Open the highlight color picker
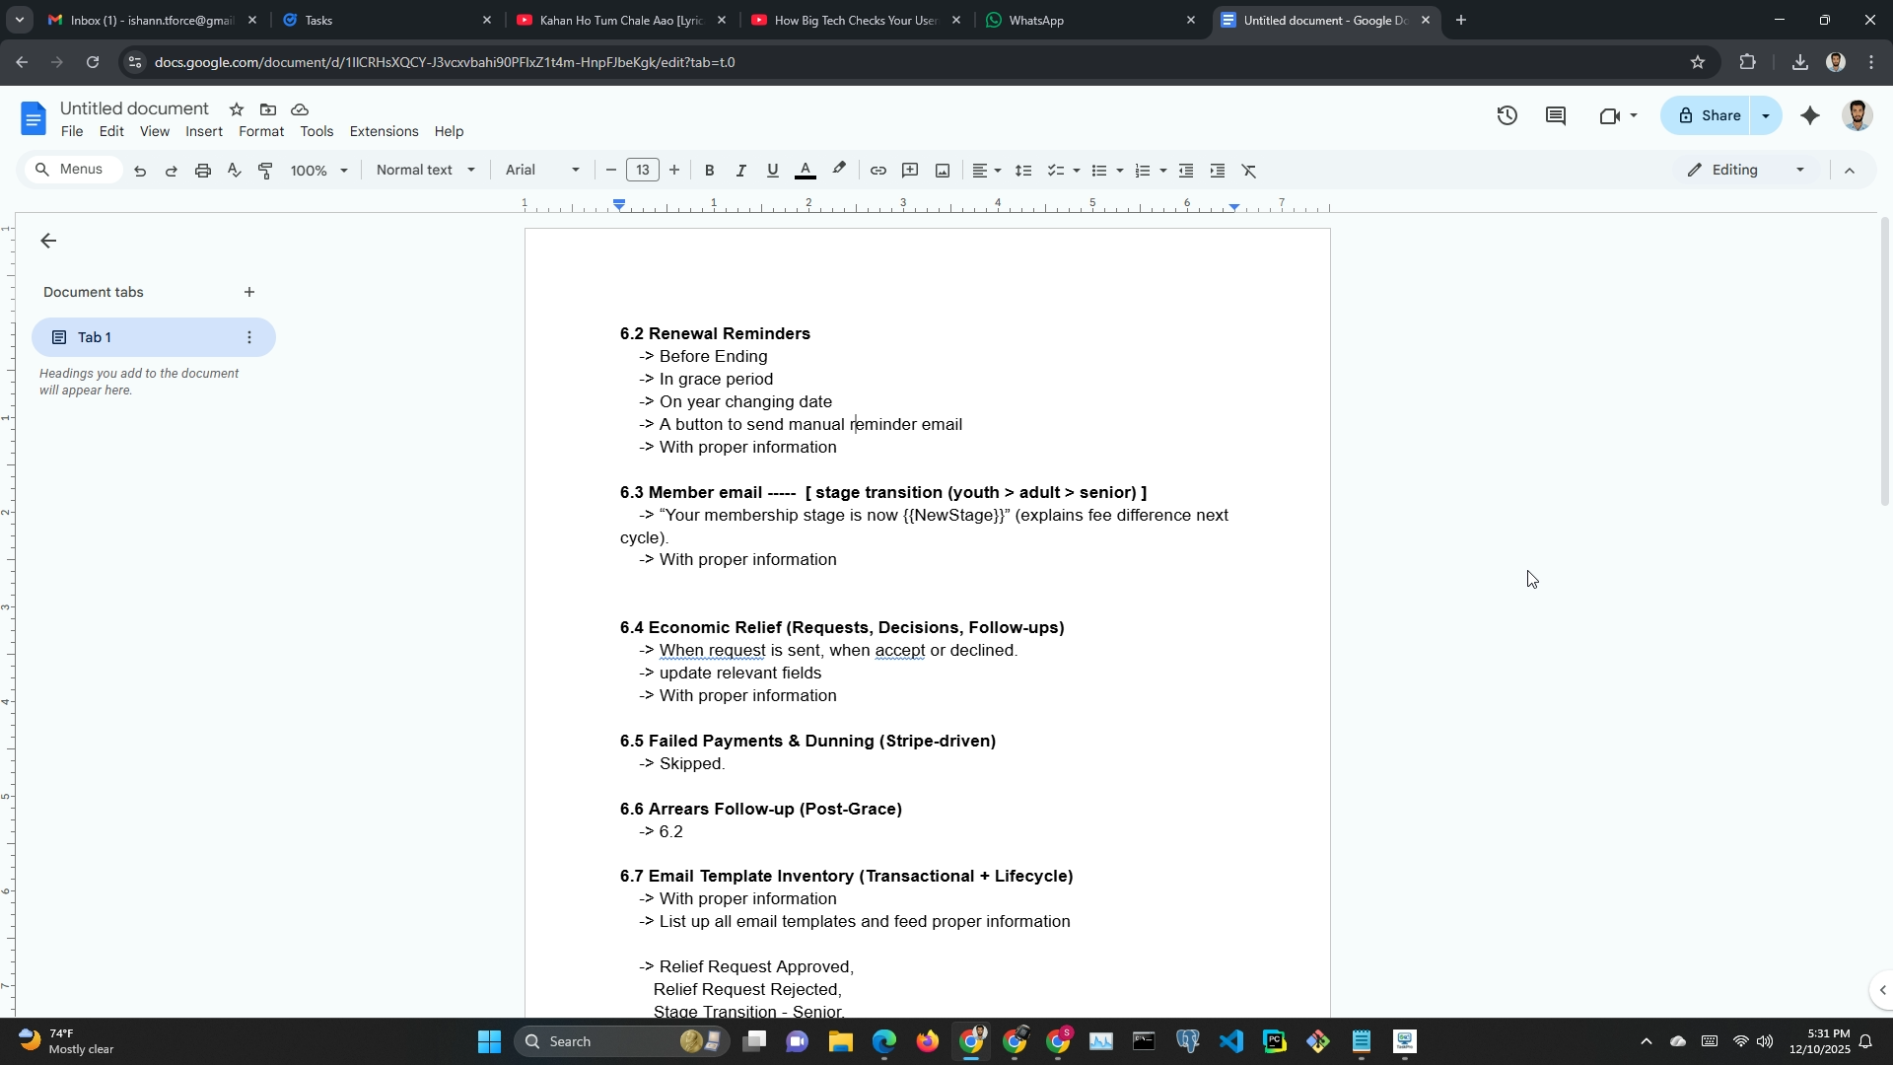The image size is (1893, 1065). (x=839, y=170)
